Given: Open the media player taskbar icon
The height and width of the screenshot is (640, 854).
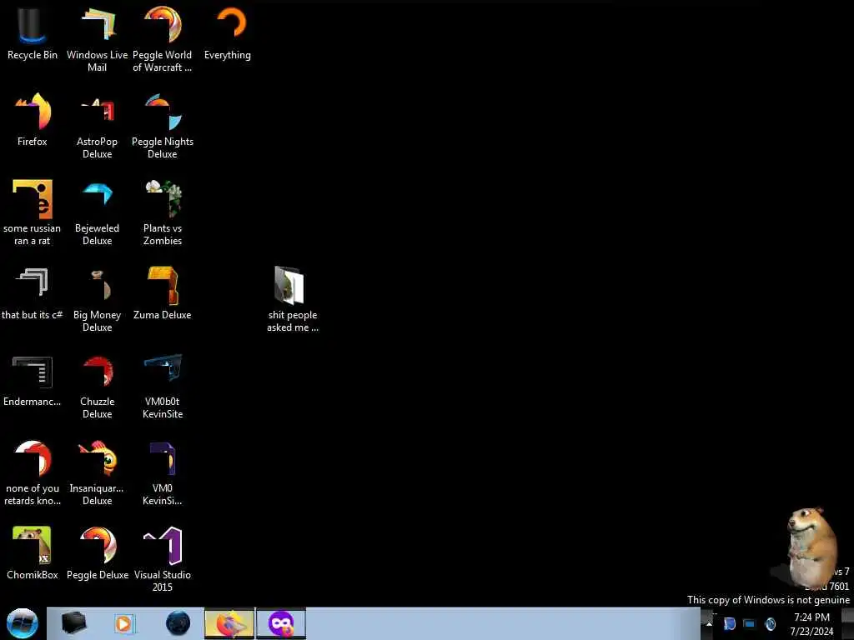Looking at the screenshot, I should [x=123, y=623].
